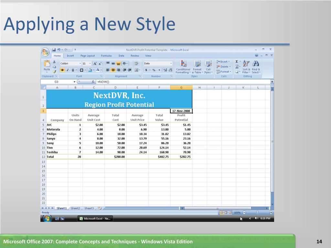Click the Orientation text angle icon
This screenshot has width=331, height=248.
click(x=124, y=63)
